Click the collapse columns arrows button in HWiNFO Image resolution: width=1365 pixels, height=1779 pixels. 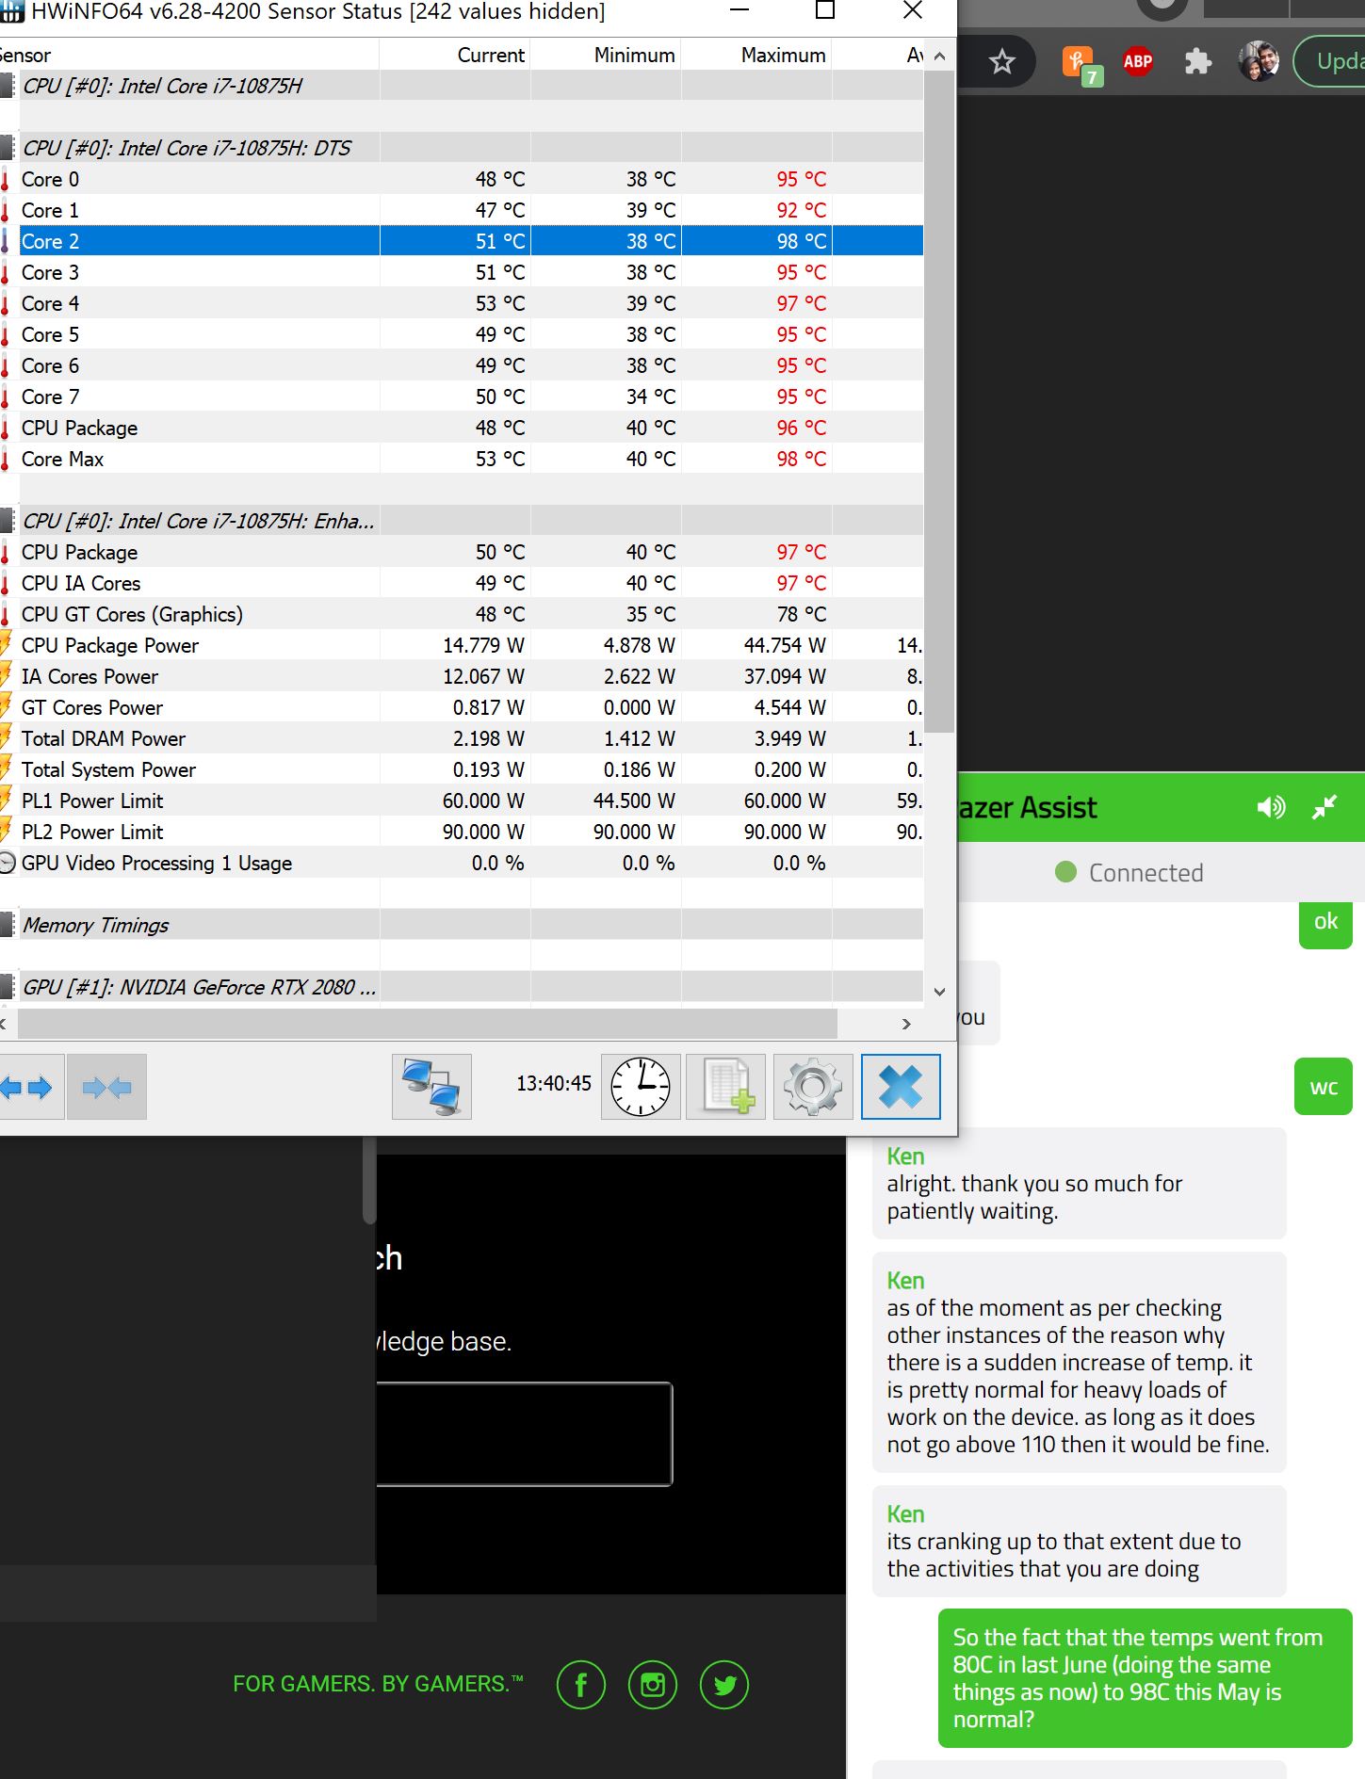click(106, 1088)
